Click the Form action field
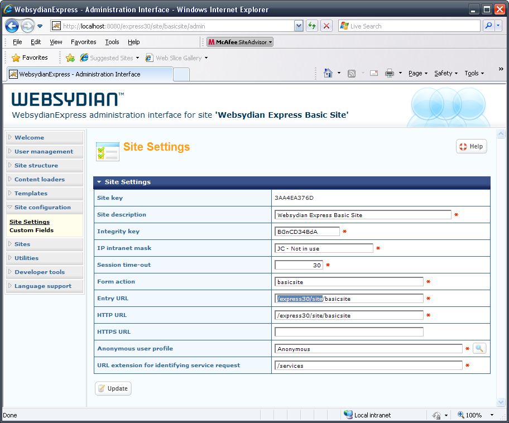Image resolution: width=509 pixels, height=423 pixels. 349,282
